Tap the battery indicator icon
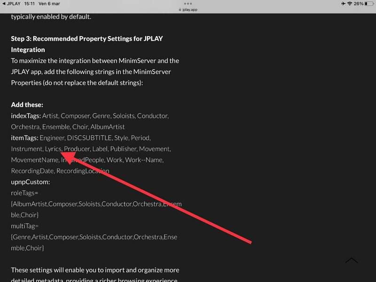Viewport: 376px width, 282px height. 369,4
